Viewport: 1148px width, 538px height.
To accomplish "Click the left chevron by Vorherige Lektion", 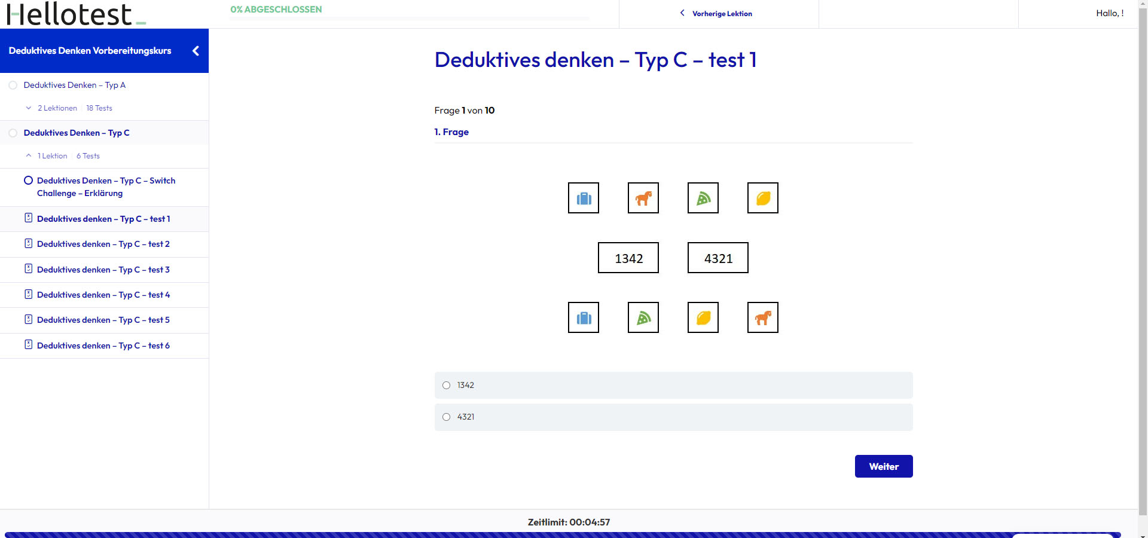I will (682, 13).
